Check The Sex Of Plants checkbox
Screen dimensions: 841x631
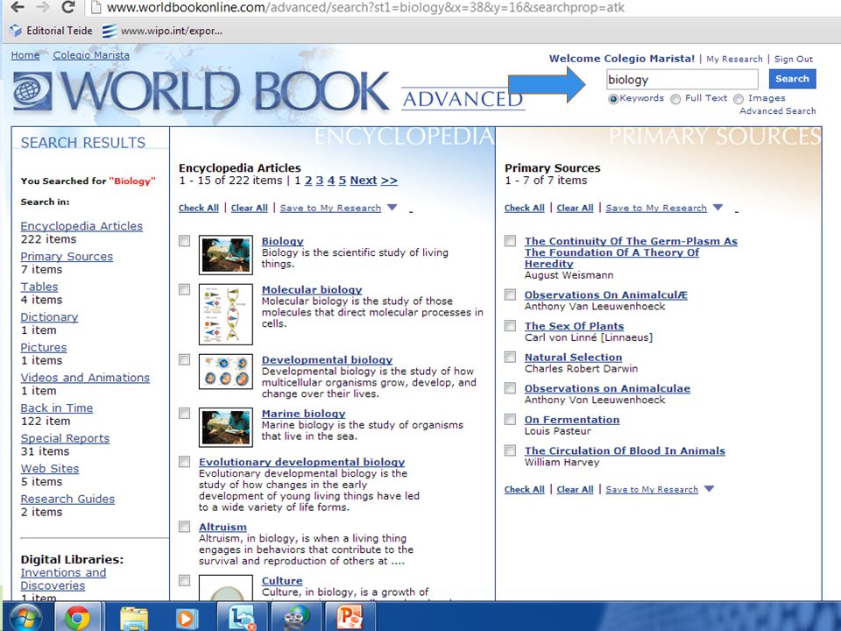click(x=511, y=326)
